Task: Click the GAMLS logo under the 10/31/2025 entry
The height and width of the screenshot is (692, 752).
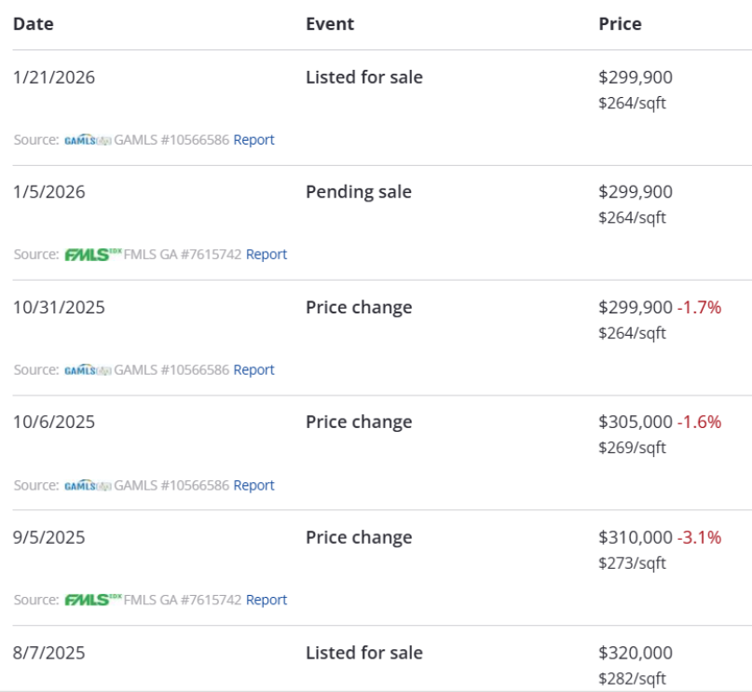Action: [88, 370]
